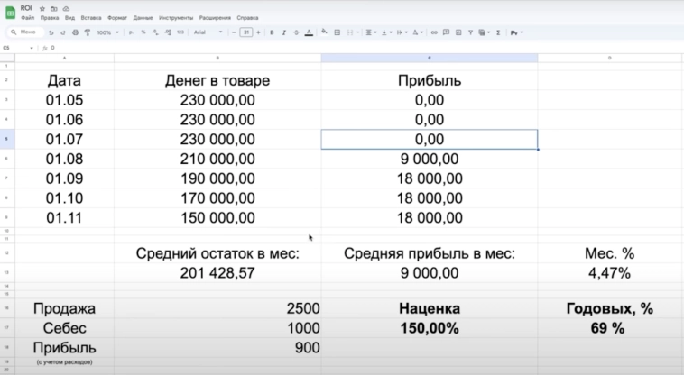Open horizontal align dropdown
Image resolution: width=684 pixels, height=375 pixels.
371,32
